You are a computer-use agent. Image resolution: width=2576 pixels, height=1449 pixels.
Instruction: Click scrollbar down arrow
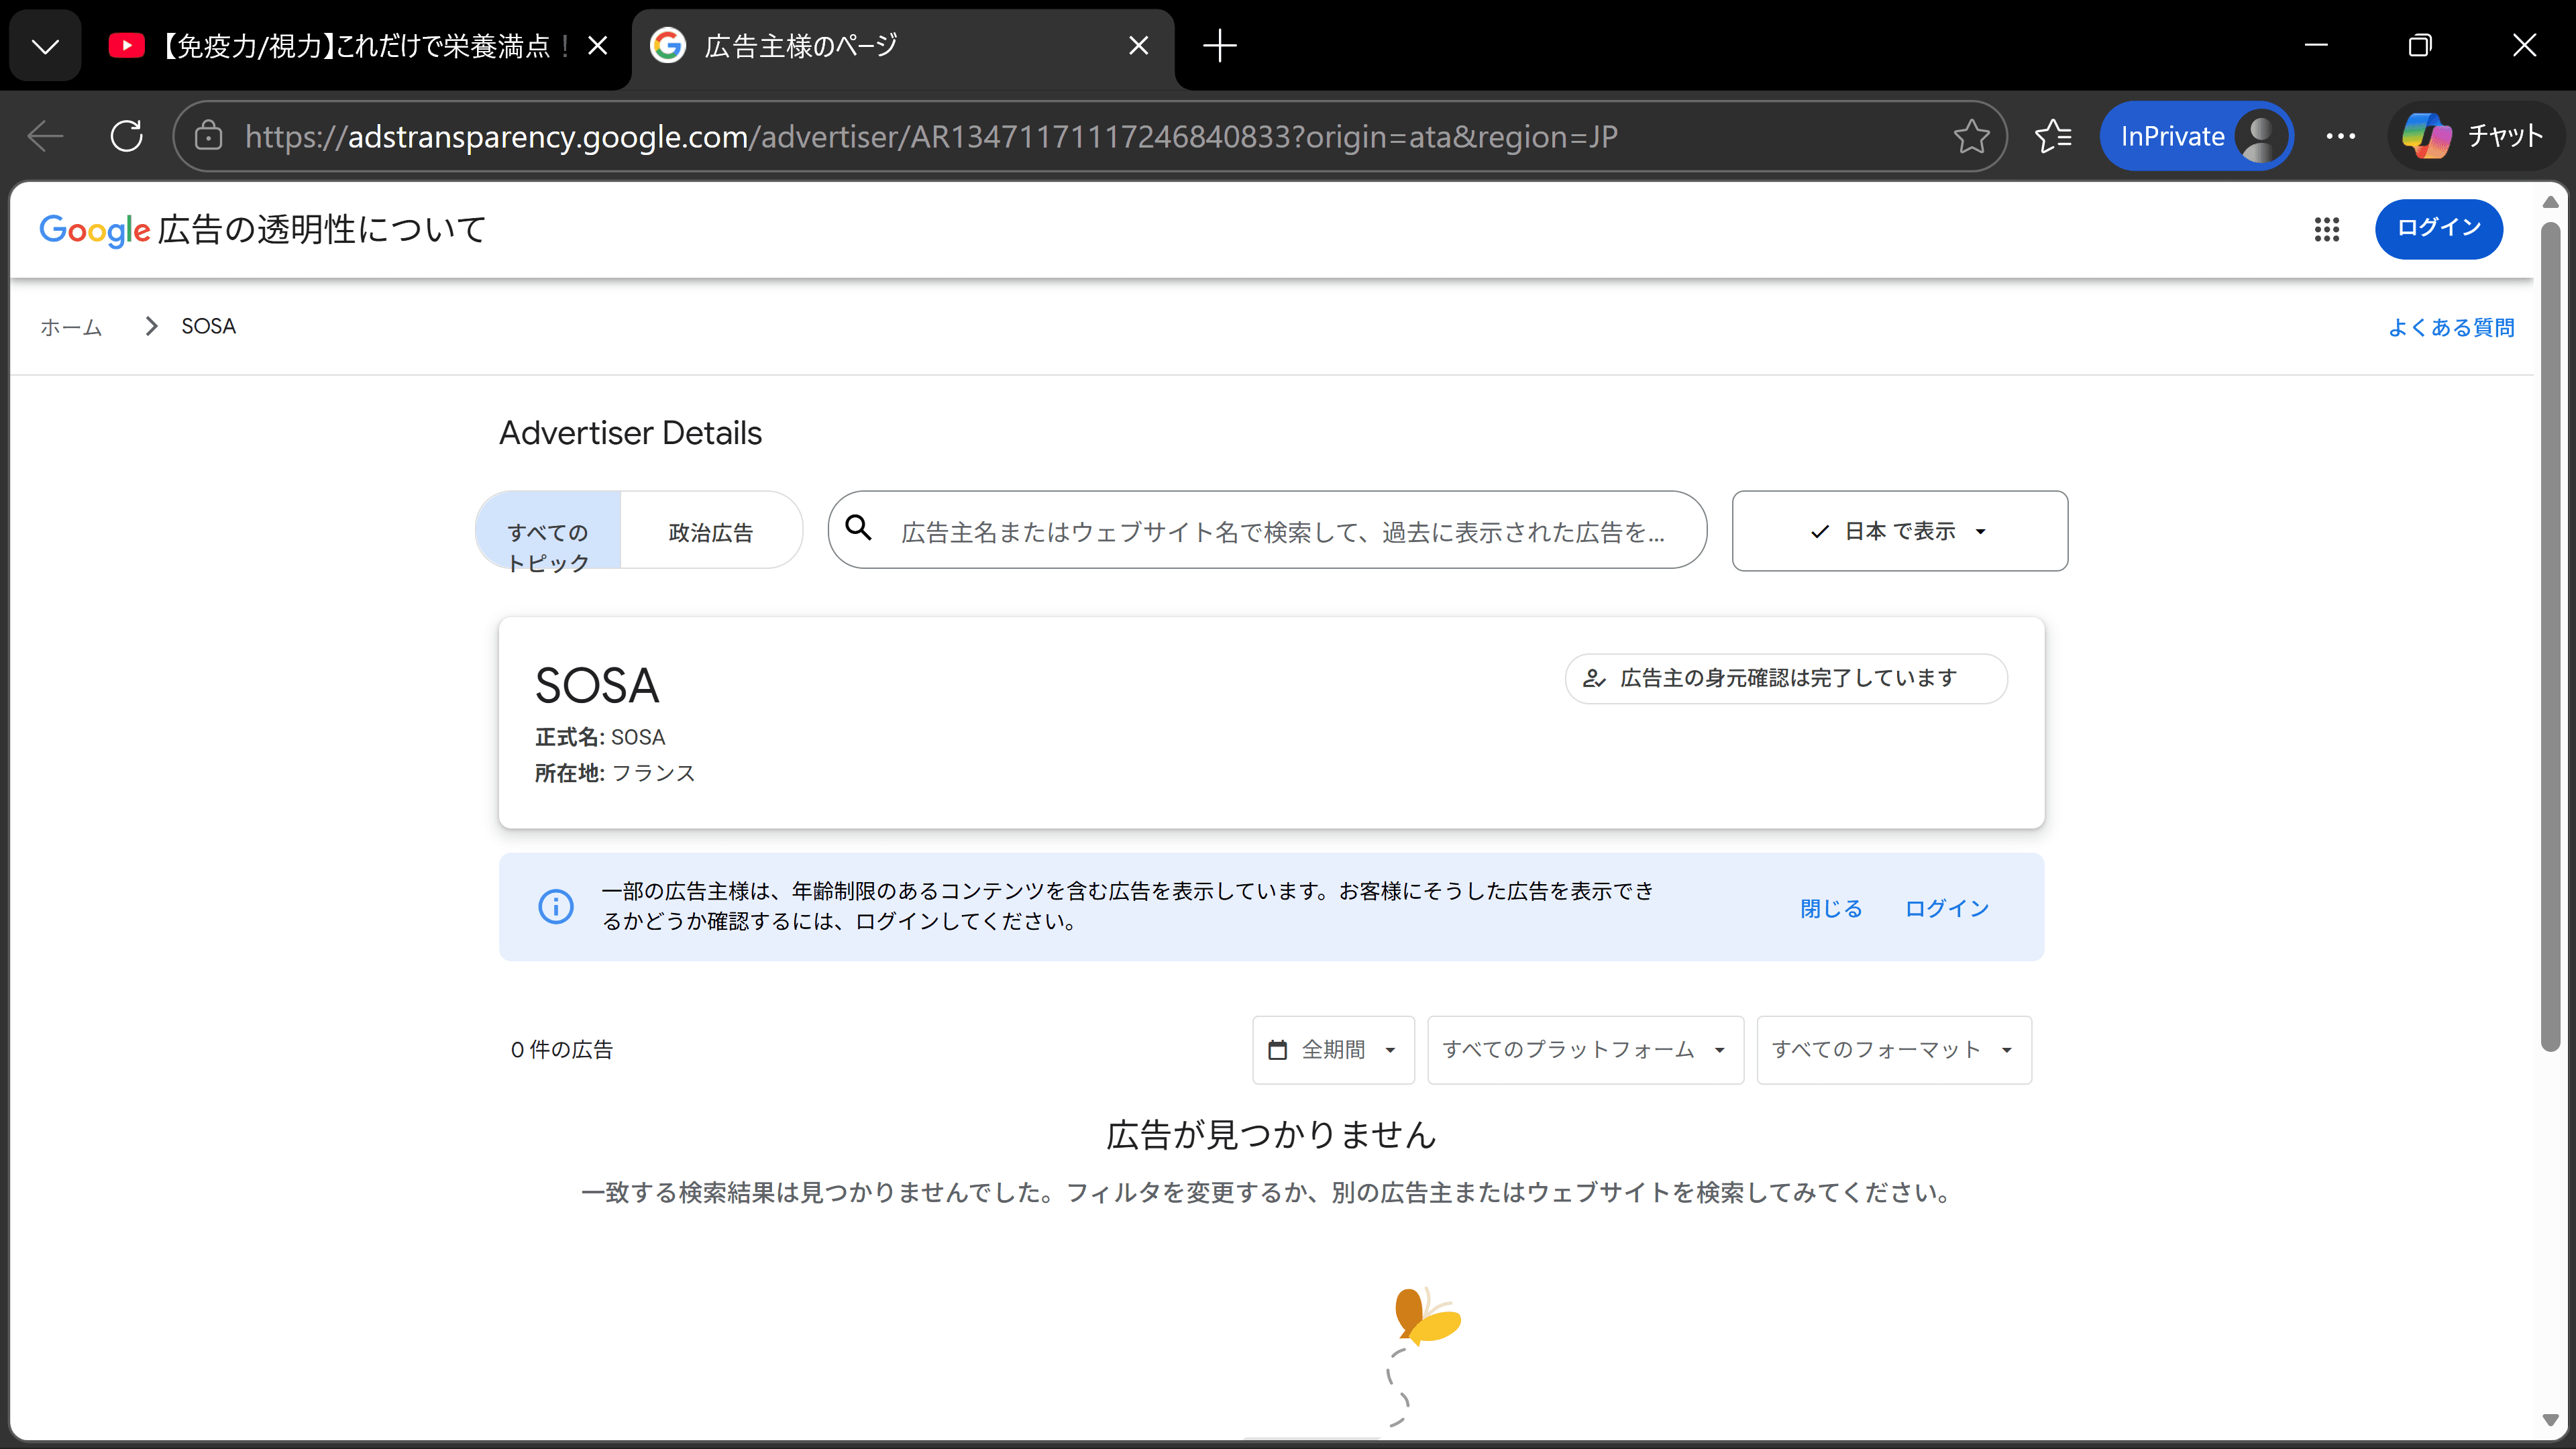coord(2550,1420)
